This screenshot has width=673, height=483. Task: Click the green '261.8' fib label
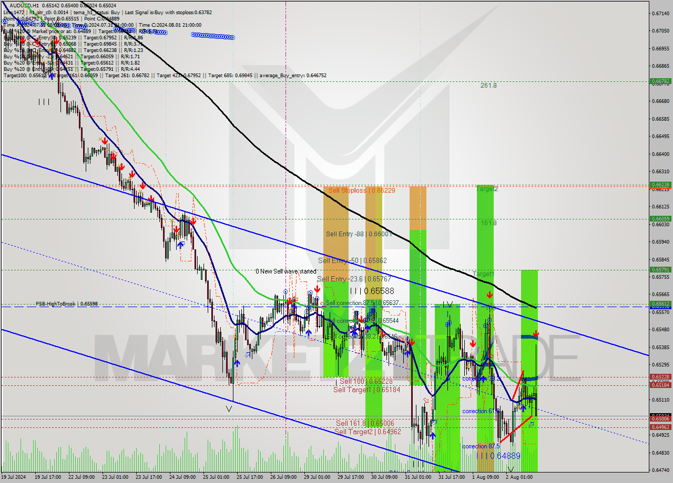click(488, 85)
